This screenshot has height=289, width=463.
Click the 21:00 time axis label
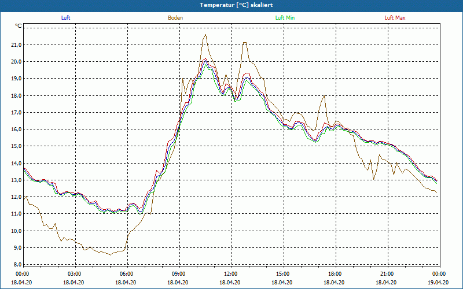(x=388, y=274)
